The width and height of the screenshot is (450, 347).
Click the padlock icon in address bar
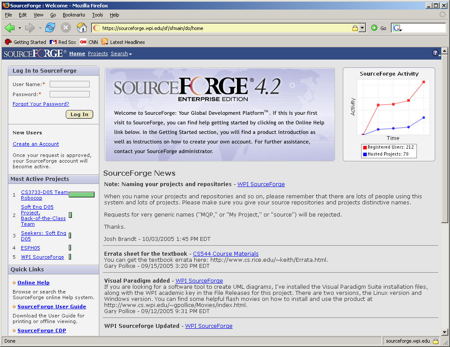click(355, 28)
